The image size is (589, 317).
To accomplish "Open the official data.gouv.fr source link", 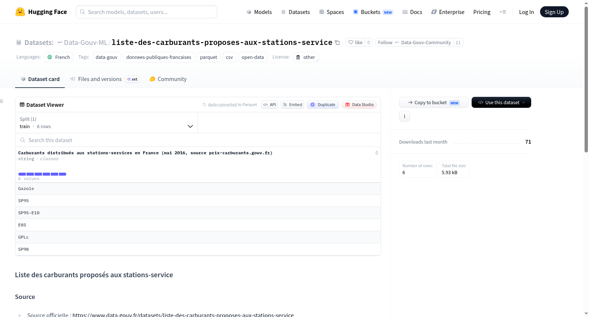I will tap(183, 315).
